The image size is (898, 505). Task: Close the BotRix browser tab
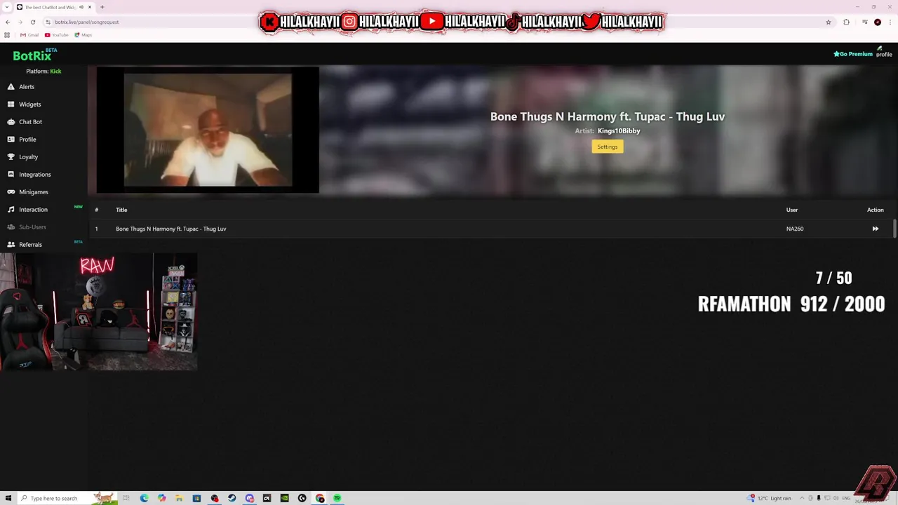[x=90, y=7]
